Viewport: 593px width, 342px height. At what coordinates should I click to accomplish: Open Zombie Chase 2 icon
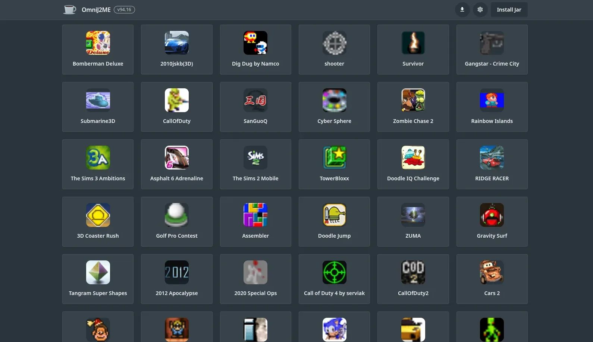point(413,100)
